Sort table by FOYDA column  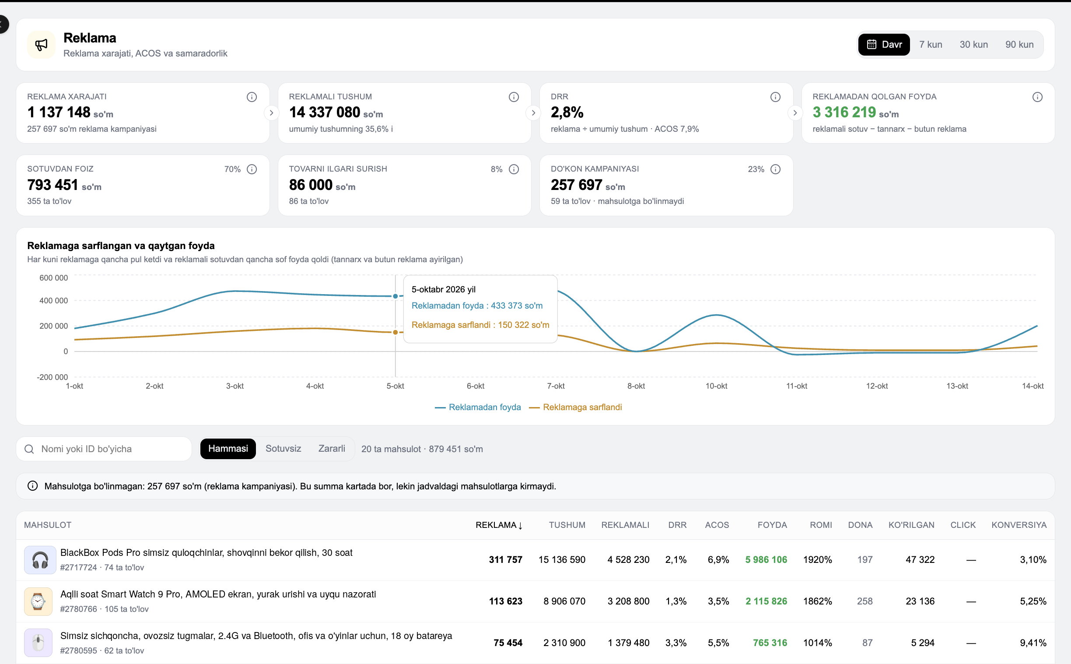click(772, 525)
